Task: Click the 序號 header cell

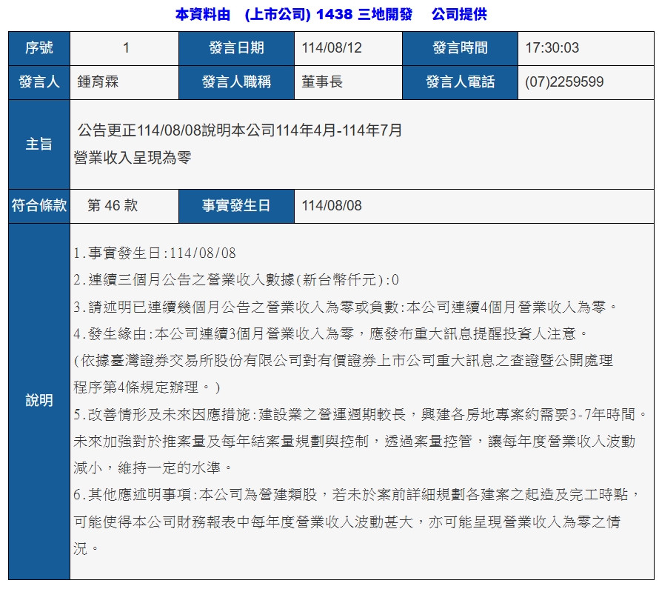Action: tap(39, 48)
